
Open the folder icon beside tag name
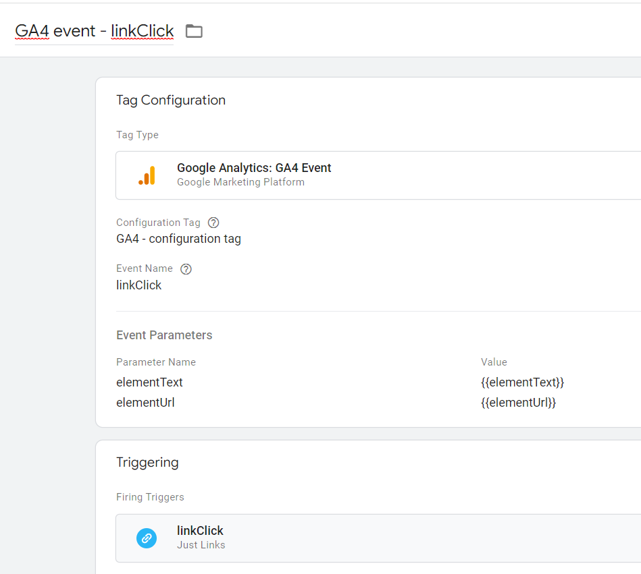coord(194,31)
